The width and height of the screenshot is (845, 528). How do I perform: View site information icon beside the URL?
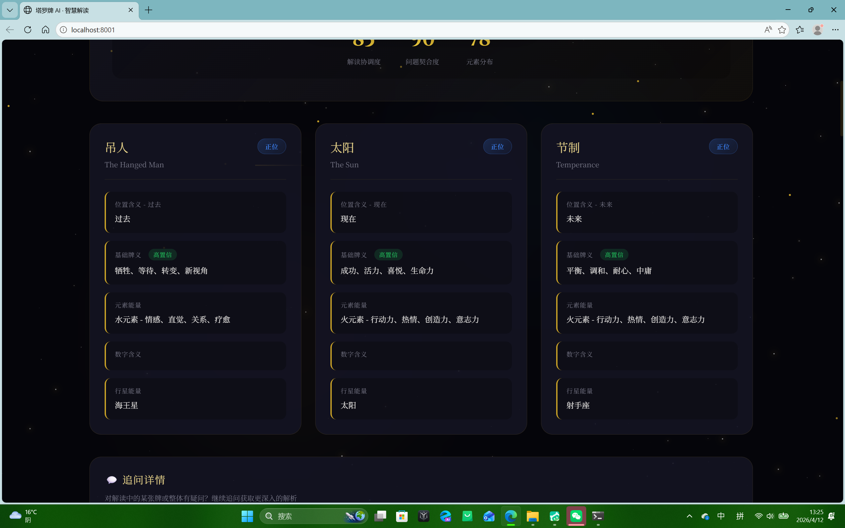click(x=64, y=30)
